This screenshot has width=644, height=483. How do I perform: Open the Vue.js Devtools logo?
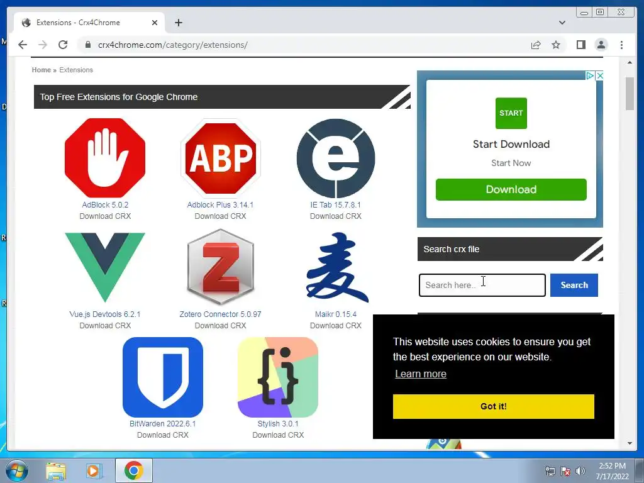pos(105,267)
